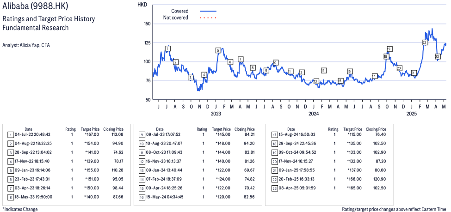Click the Covered legend label
The height and width of the screenshot is (212, 451).
point(180,11)
